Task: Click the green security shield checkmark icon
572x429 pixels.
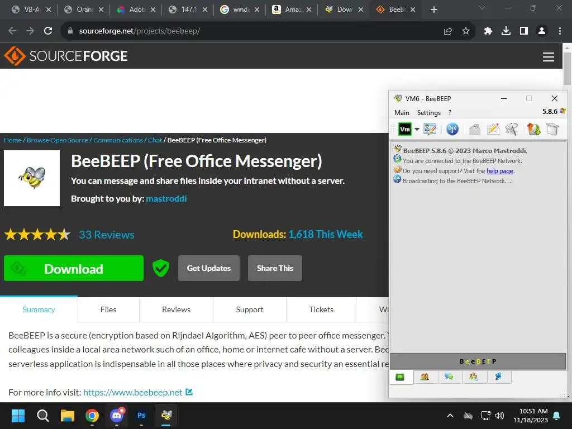Action: coord(160,268)
